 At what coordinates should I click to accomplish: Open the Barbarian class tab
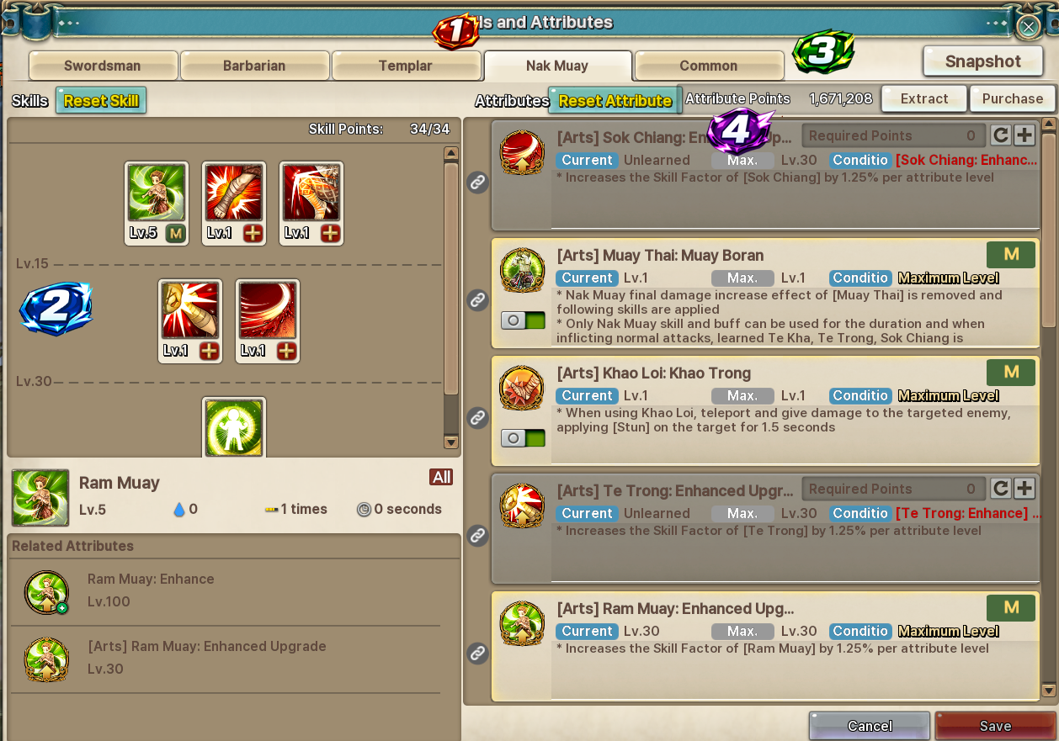pyautogui.click(x=254, y=66)
